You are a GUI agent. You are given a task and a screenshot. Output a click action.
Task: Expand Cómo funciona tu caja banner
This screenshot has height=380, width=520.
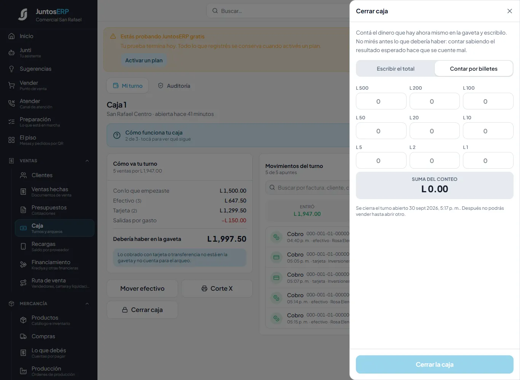[228, 135]
